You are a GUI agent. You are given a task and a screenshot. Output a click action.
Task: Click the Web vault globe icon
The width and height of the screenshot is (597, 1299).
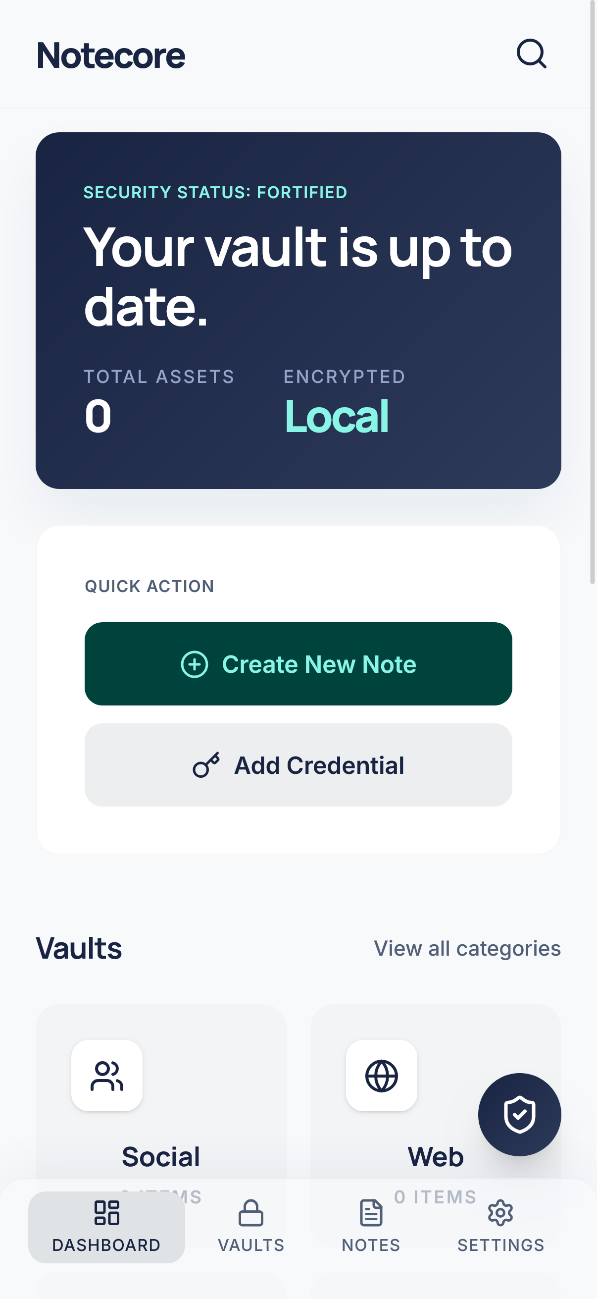(381, 1075)
